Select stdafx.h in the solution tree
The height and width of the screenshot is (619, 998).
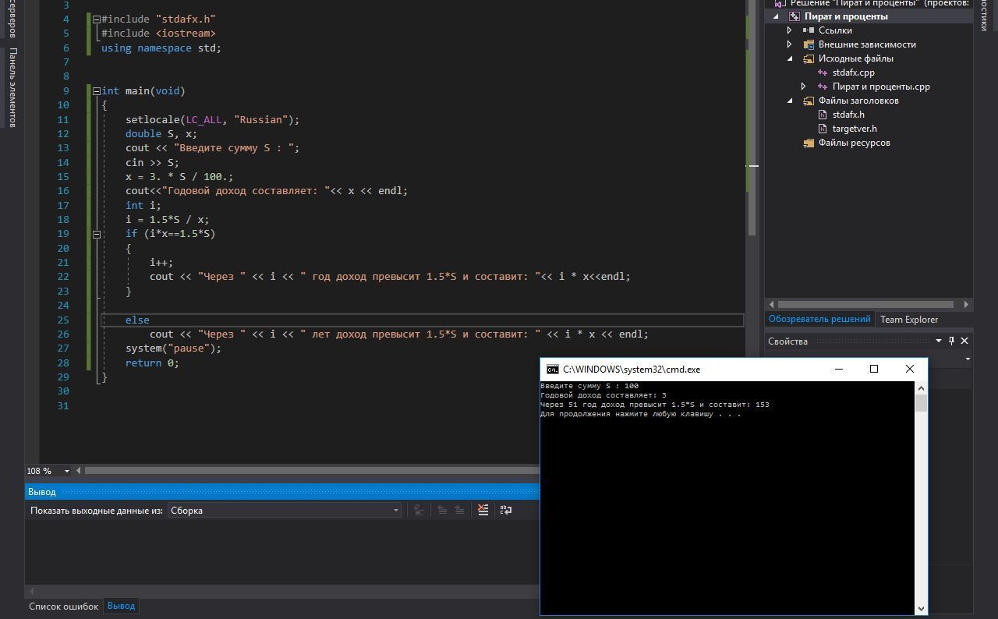[x=848, y=115]
